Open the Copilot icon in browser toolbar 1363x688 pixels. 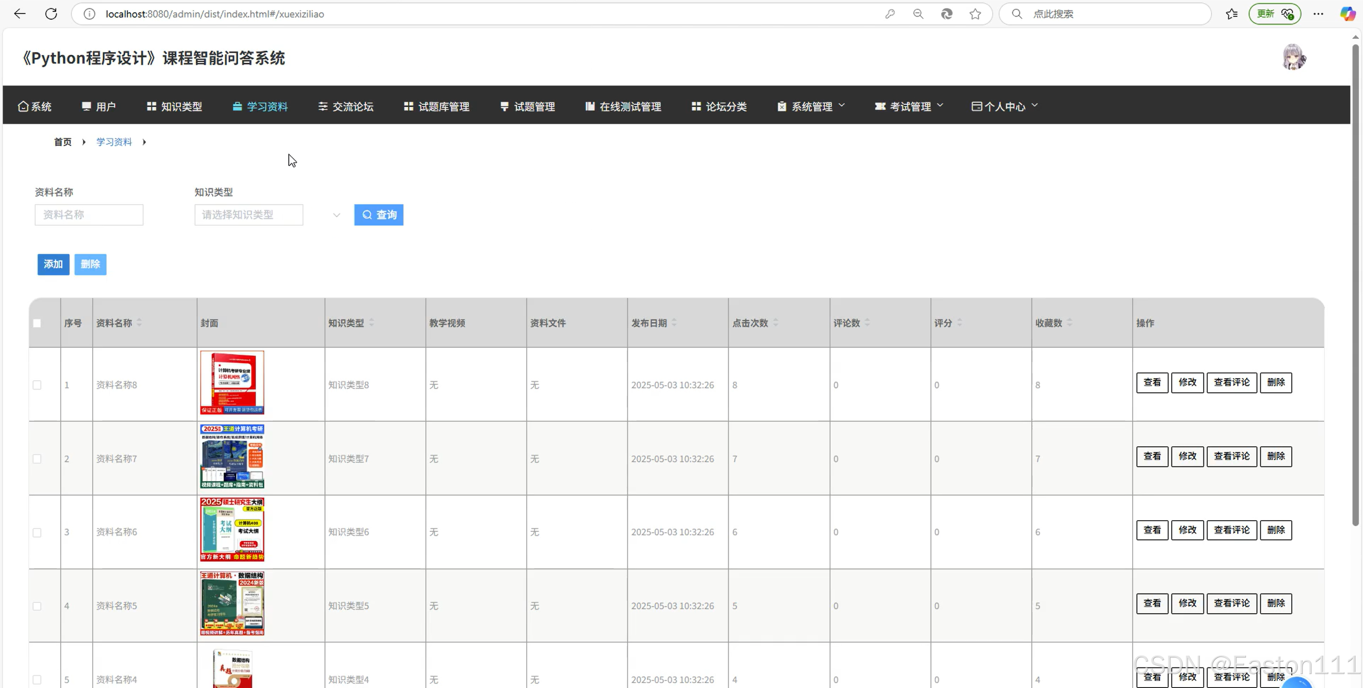point(1347,14)
